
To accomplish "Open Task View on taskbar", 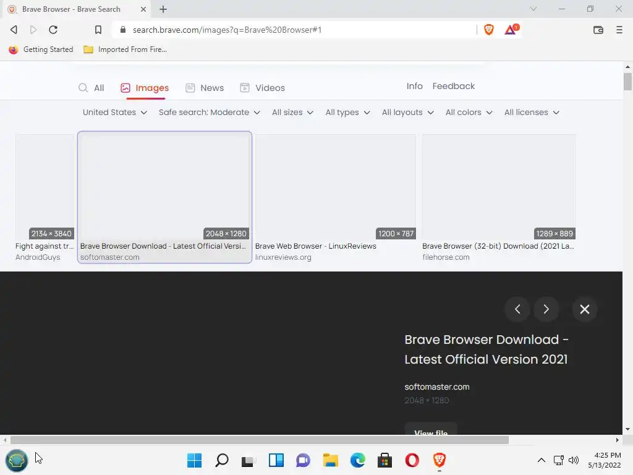I will 249,460.
